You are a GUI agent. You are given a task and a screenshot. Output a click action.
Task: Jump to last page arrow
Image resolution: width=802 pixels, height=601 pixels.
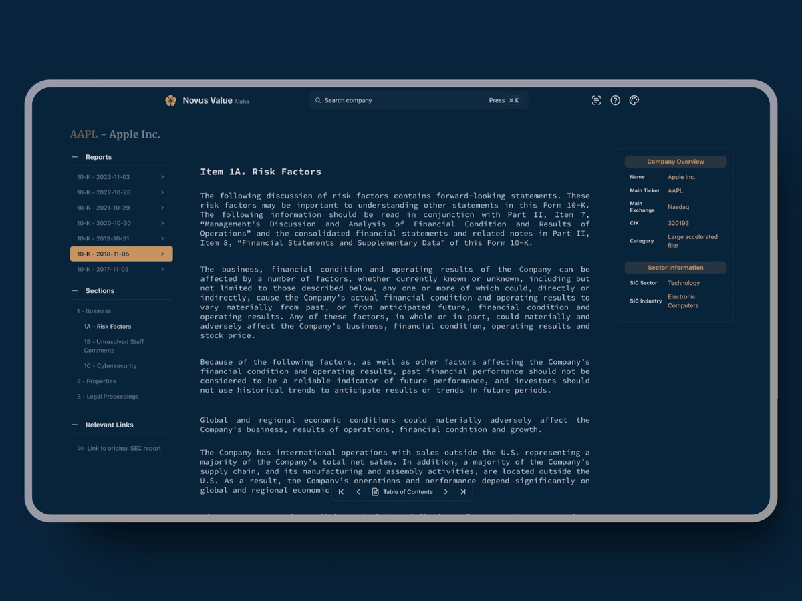tap(462, 492)
